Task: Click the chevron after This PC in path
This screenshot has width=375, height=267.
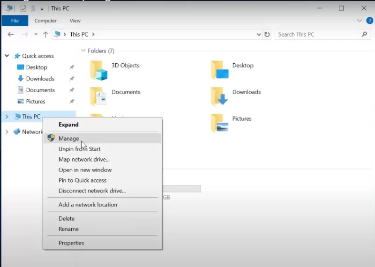Action: tap(93, 34)
